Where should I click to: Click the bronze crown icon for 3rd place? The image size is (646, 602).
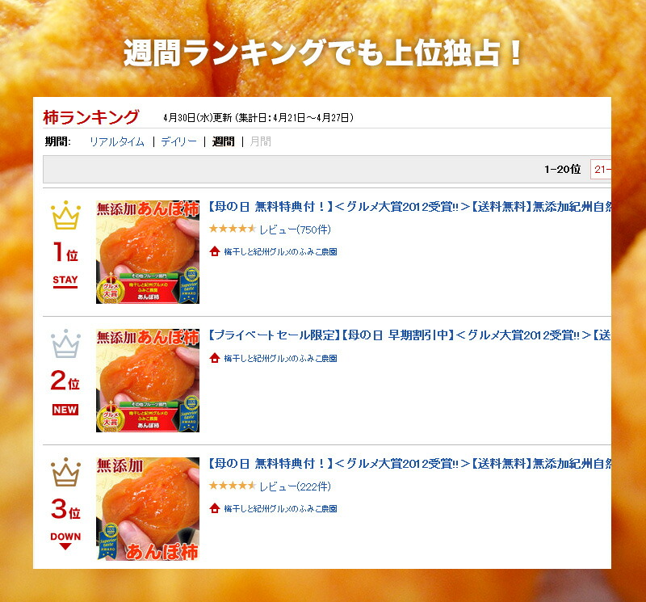pos(65,472)
